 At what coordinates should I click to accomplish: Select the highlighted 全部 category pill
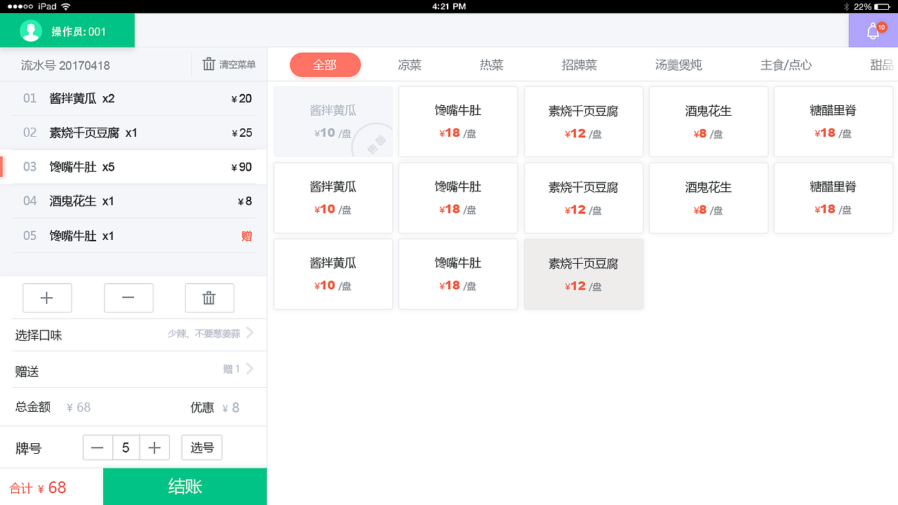tap(325, 65)
